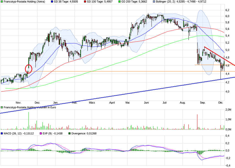
Task: Click the 'Nov.' month axis label
Action: point(18,103)
